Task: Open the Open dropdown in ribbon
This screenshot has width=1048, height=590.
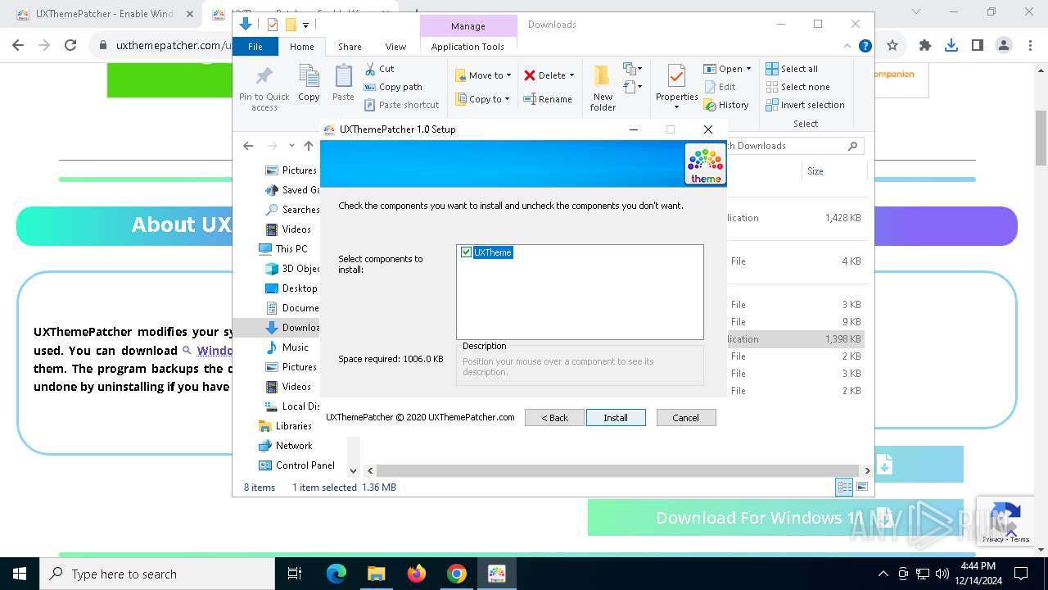Action: (x=727, y=69)
